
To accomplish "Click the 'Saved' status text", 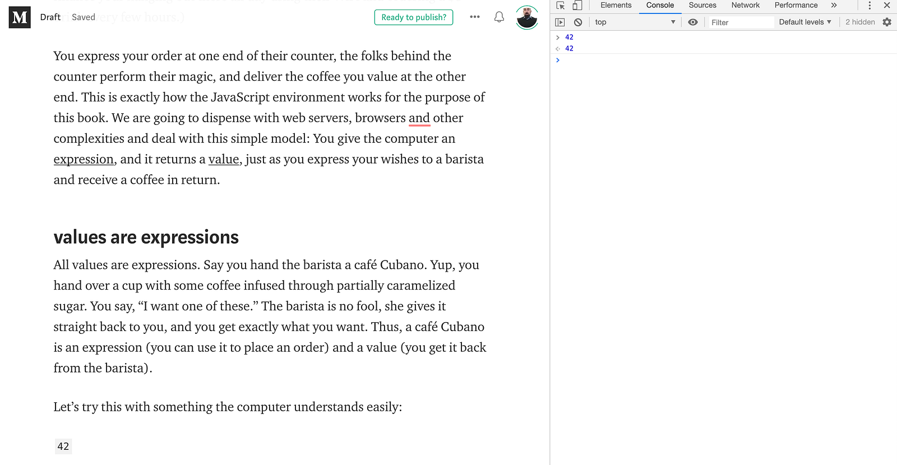I will pyautogui.click(x=84, y=17).
